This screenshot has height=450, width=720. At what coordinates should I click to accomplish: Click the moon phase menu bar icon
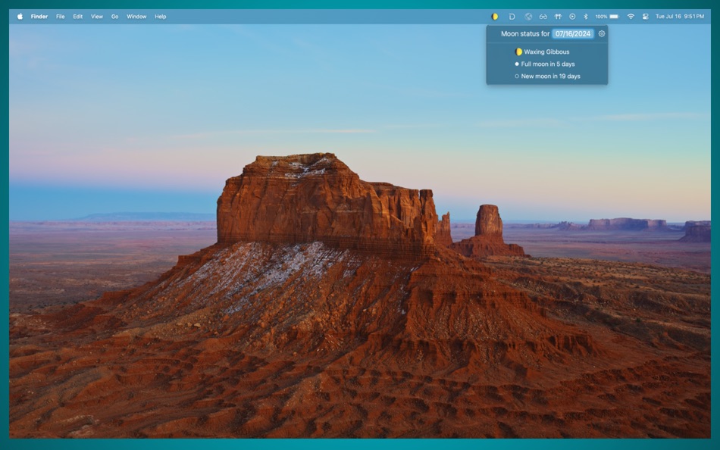click(x=495, y=17)
